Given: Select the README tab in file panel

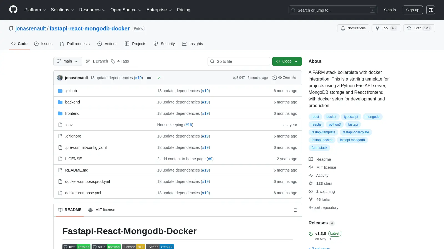Looking at the screenshot, I should 70,210.
